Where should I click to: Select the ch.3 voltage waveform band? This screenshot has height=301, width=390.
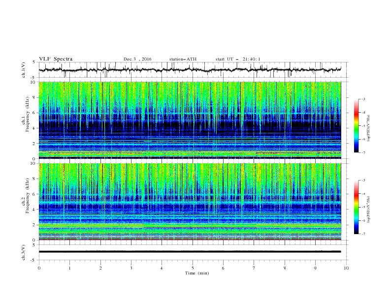190,252
